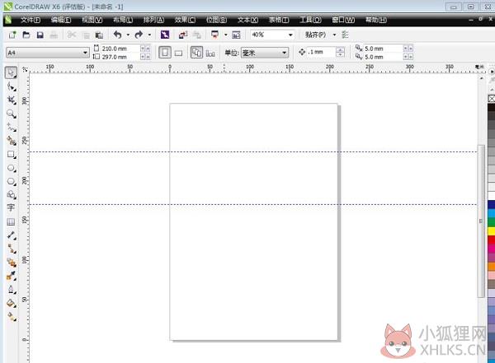Click the Save disk icon
This screenshot has width=495, height=363.
(40, 35)
